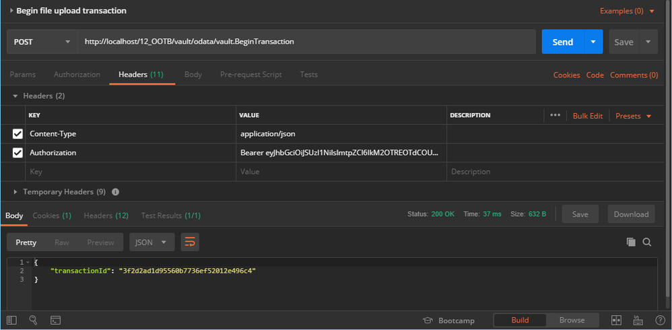Switch to the Authorization tab

[x=77, y=75]
